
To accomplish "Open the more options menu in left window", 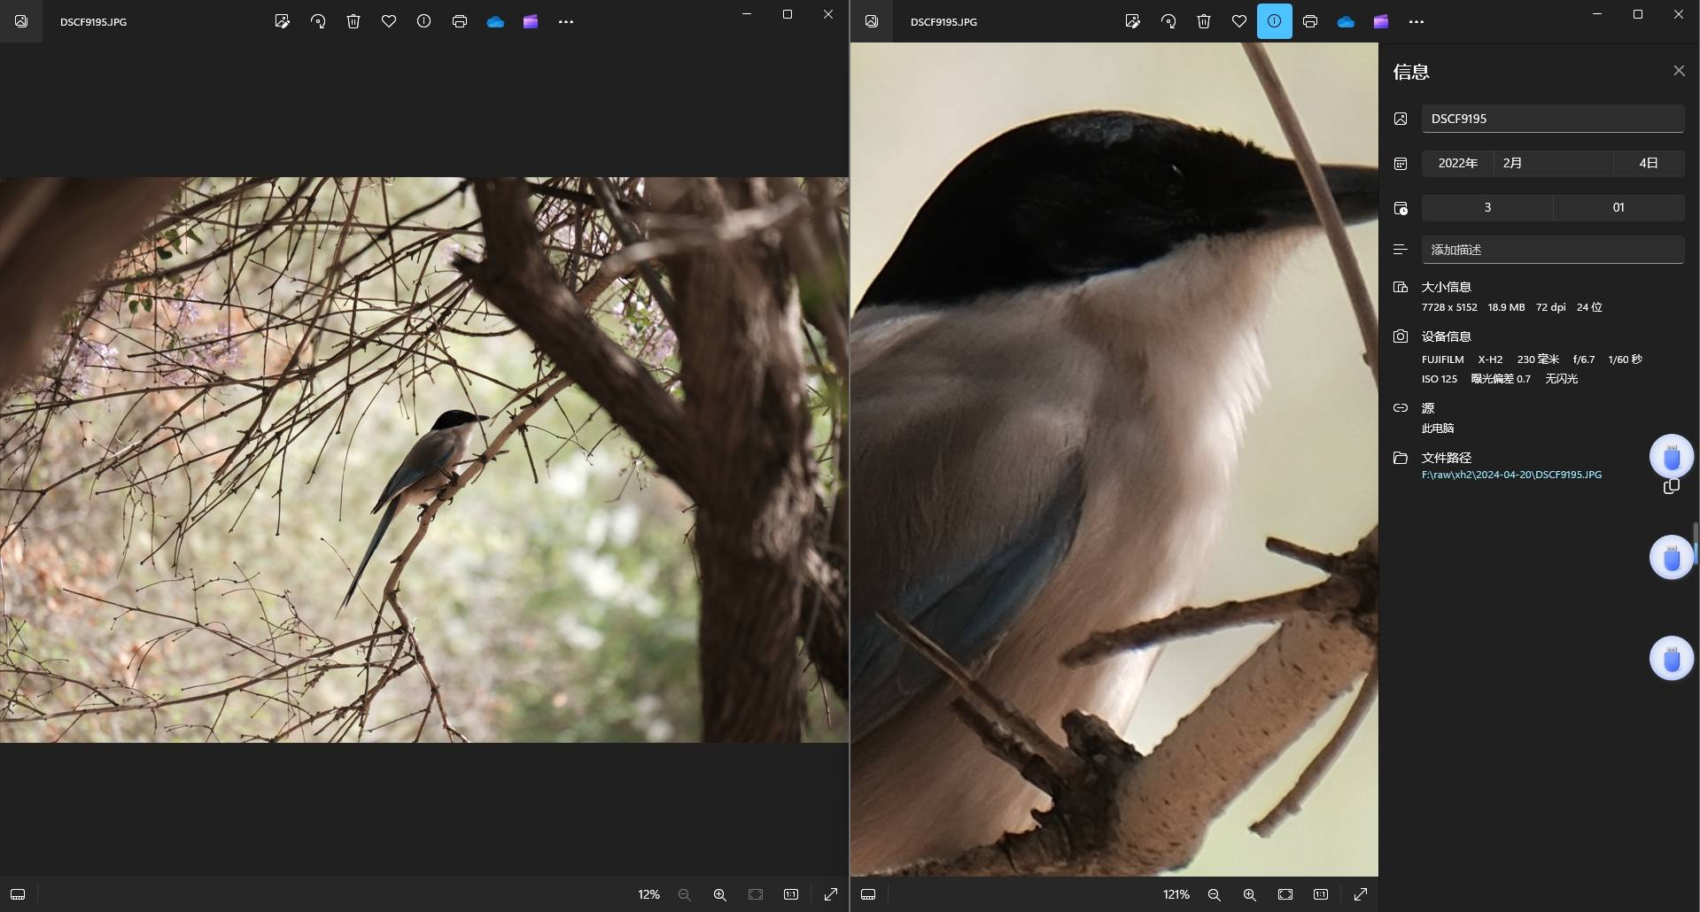I will click(566, 21).
